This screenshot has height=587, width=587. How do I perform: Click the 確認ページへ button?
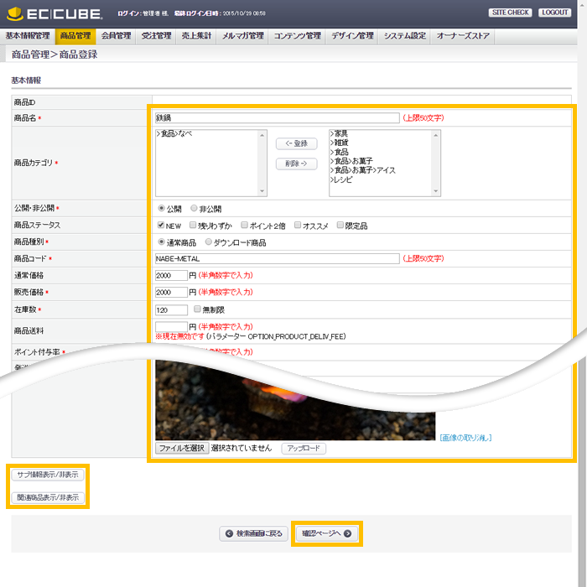click(327, 533)
